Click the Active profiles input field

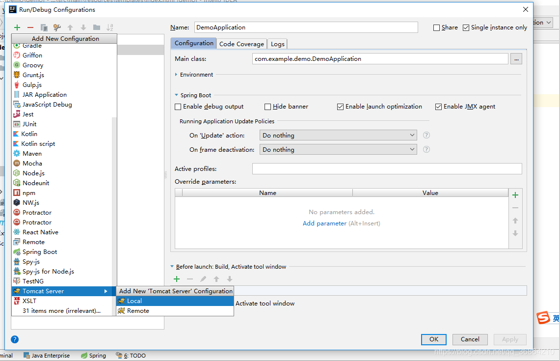[x=387, y=169]
